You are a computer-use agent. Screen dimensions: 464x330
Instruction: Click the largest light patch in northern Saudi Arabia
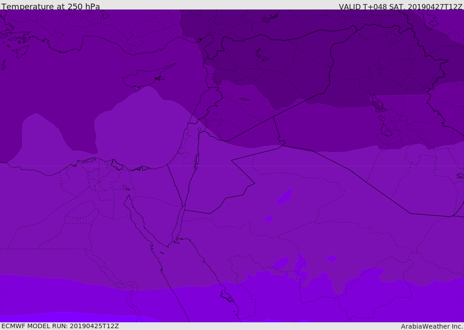click(284, 197)
